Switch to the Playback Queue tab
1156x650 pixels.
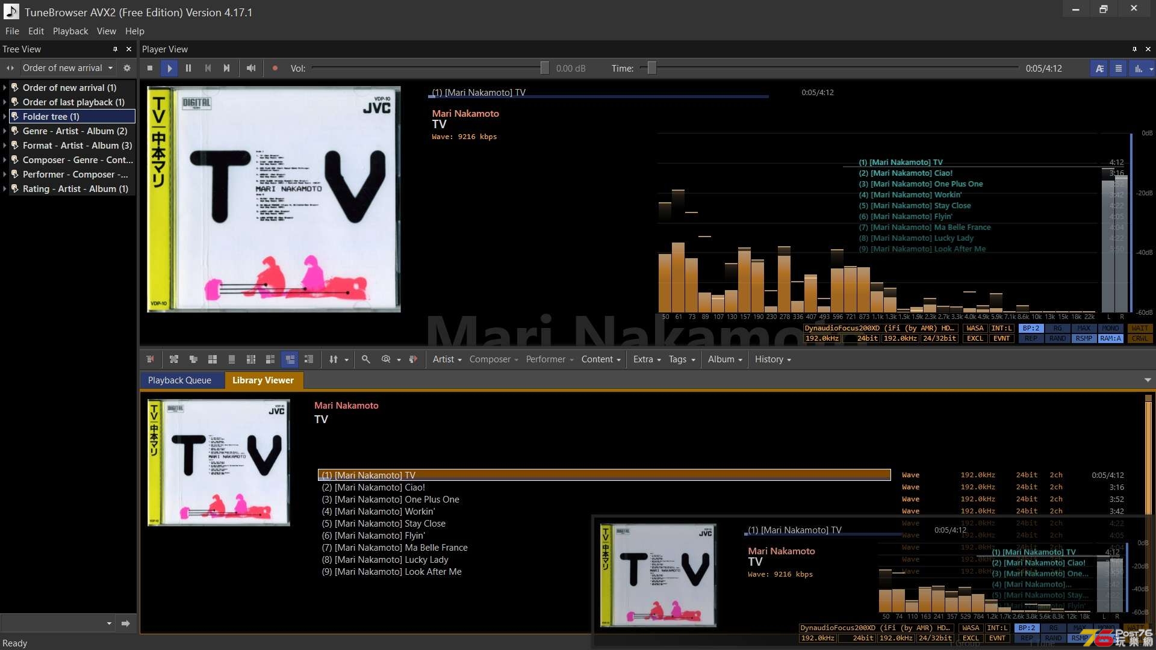[x=179, y=380]
